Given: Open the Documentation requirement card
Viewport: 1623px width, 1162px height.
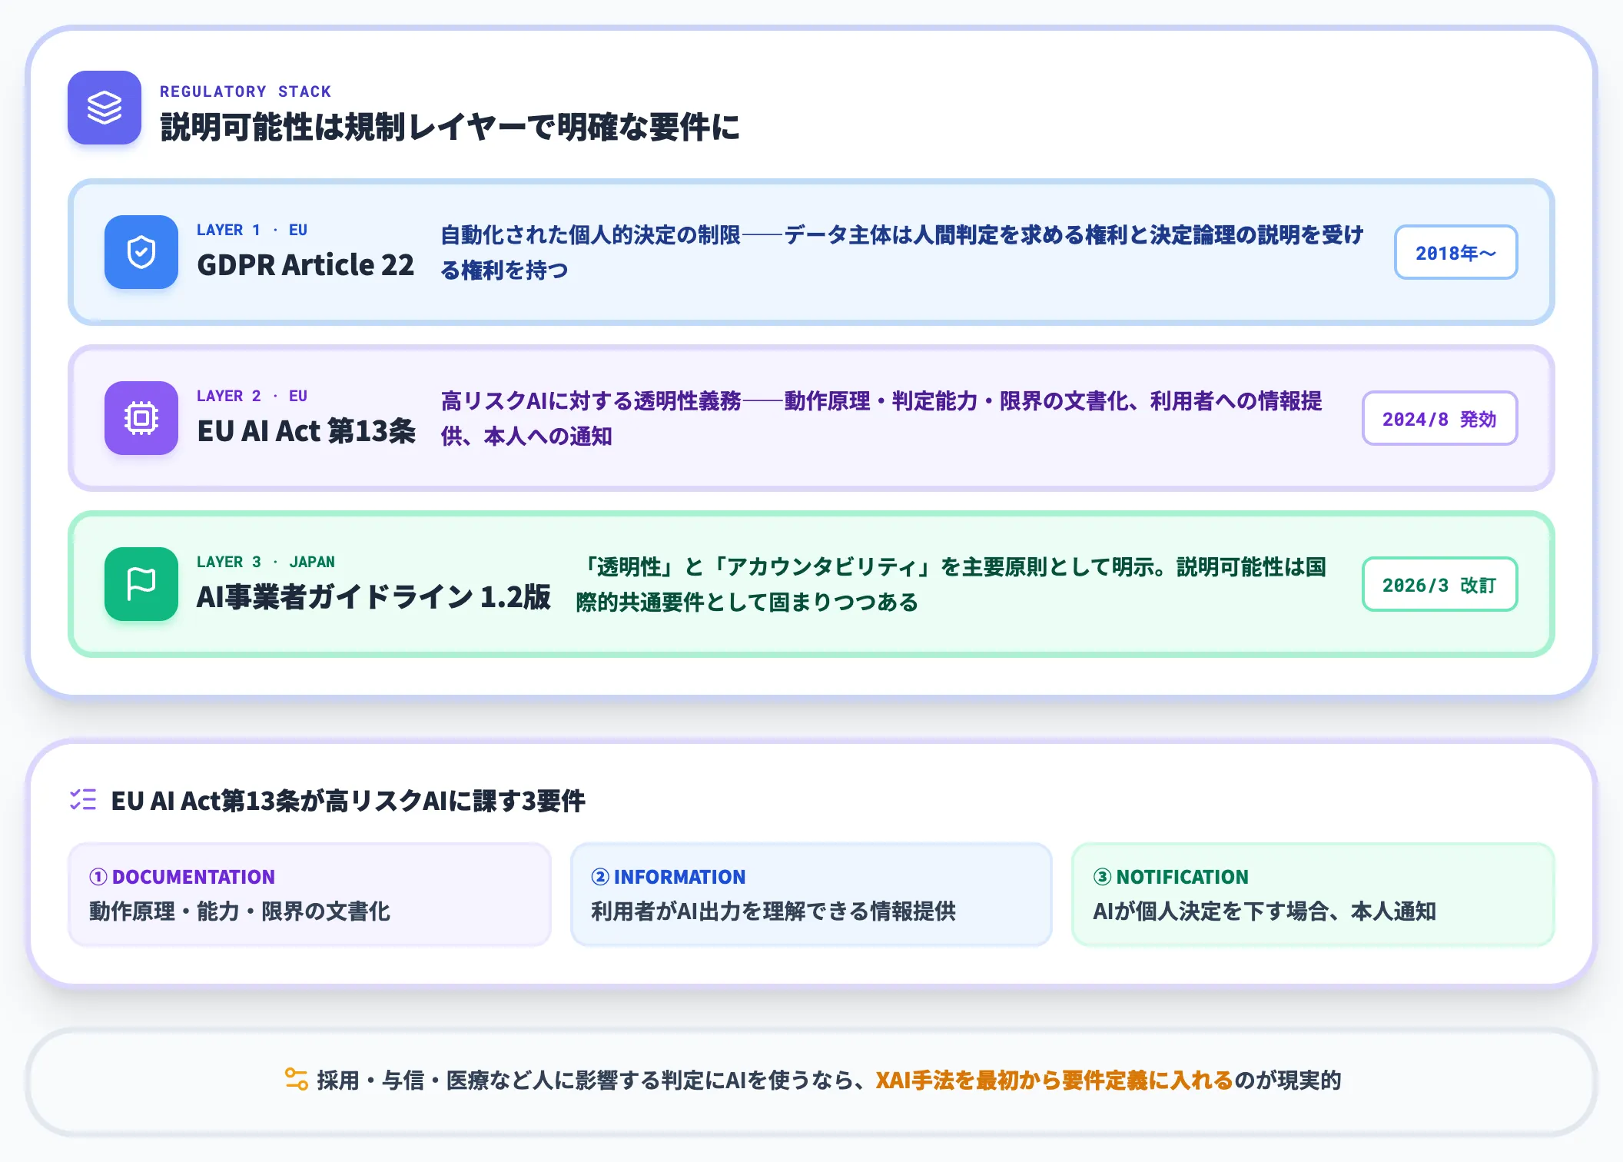Looking at the screenshot, I should [310, 895].
